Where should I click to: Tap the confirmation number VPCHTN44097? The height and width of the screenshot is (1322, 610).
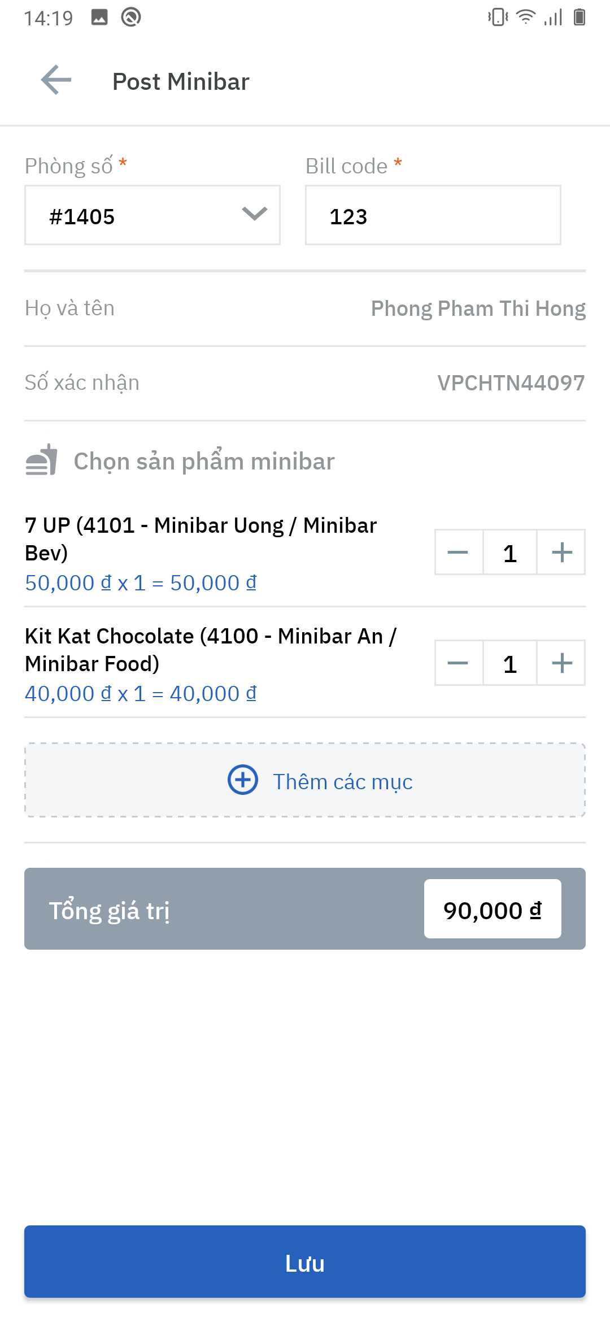pyautogui.click(x=511, y=383)
